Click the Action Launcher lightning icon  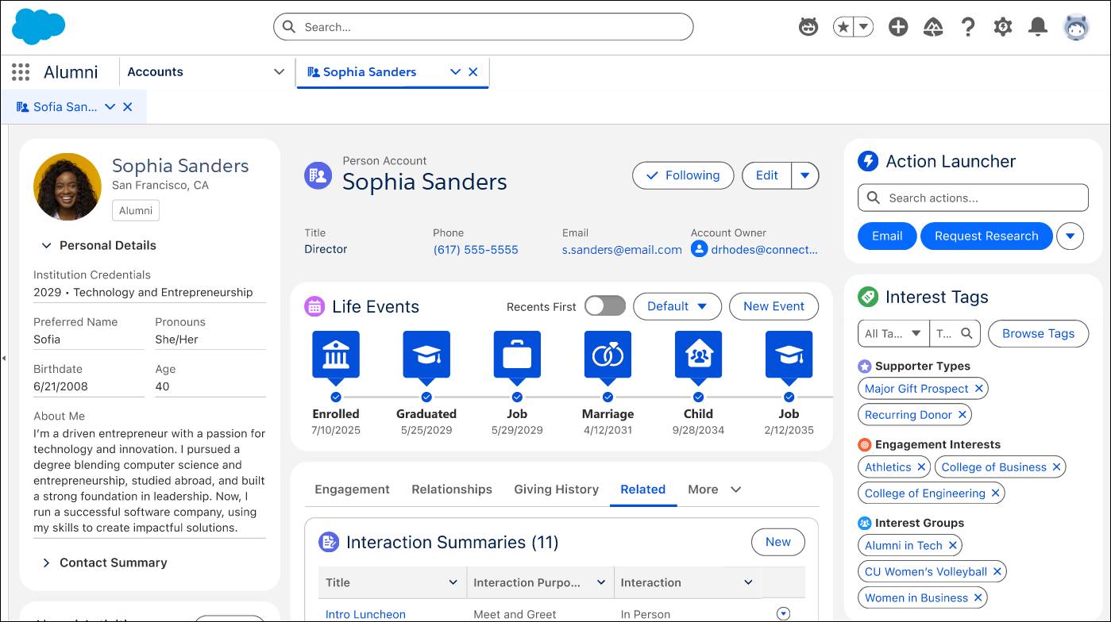[868, 162]
